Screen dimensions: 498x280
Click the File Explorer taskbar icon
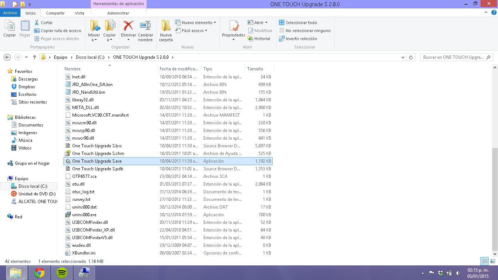(x=16, y=273)
